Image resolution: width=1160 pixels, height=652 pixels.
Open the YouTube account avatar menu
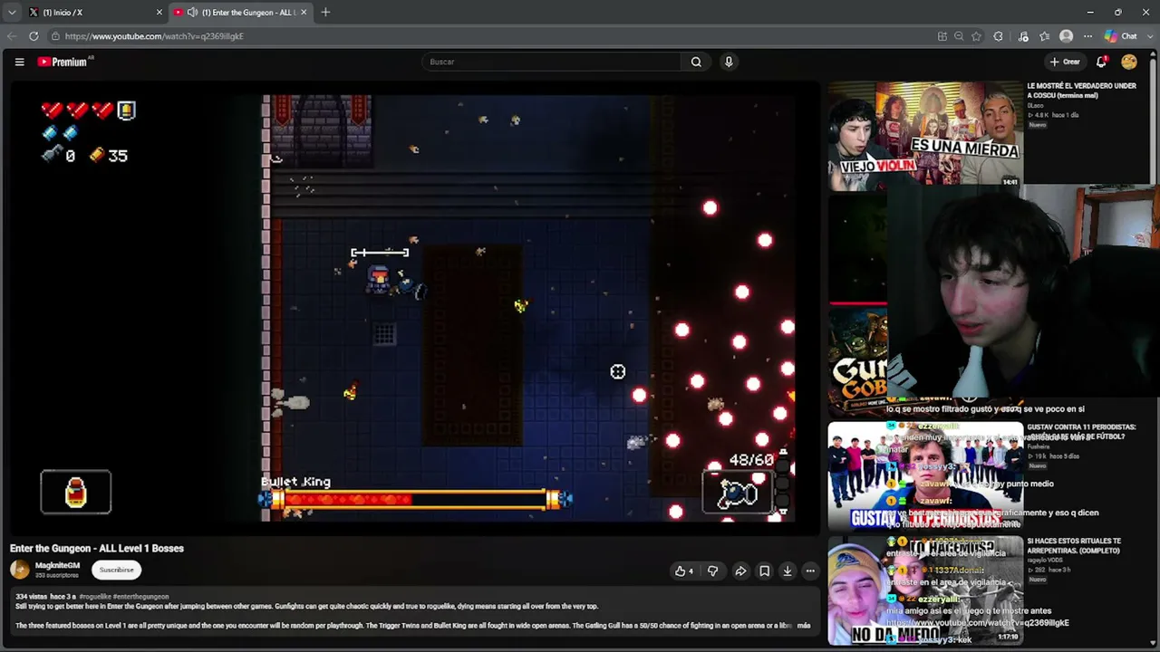pyautogui.click(x=1129, y=62)
